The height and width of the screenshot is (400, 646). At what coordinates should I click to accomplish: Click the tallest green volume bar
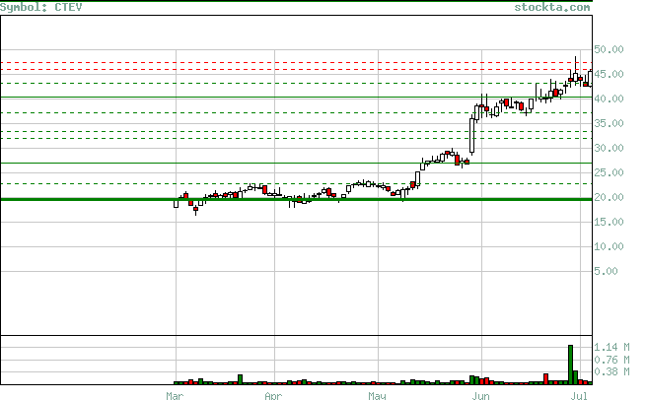click(x=571, y=365)
